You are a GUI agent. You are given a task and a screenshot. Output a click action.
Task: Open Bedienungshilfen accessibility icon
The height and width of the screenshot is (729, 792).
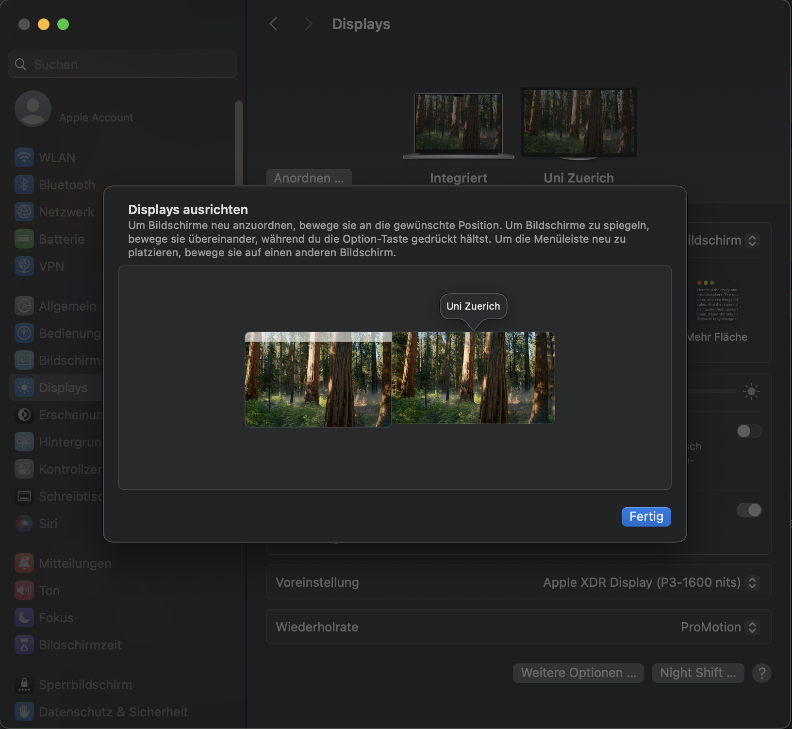click(24, 333)
